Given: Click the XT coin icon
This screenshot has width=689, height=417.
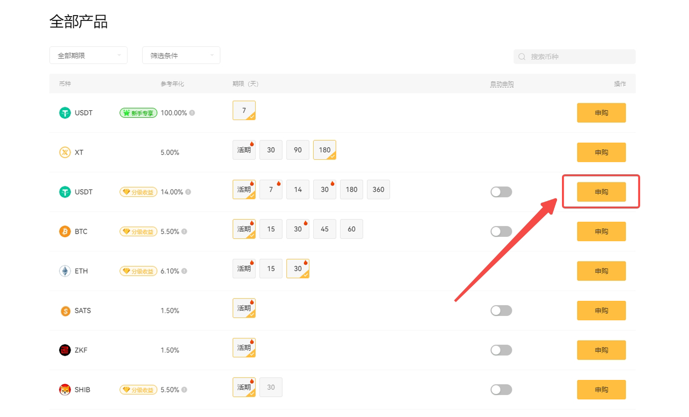Looking at the screenshot, I should (65, 152).
